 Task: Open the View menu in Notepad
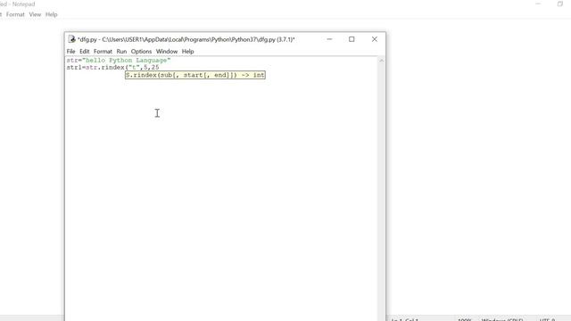point(35,14)
